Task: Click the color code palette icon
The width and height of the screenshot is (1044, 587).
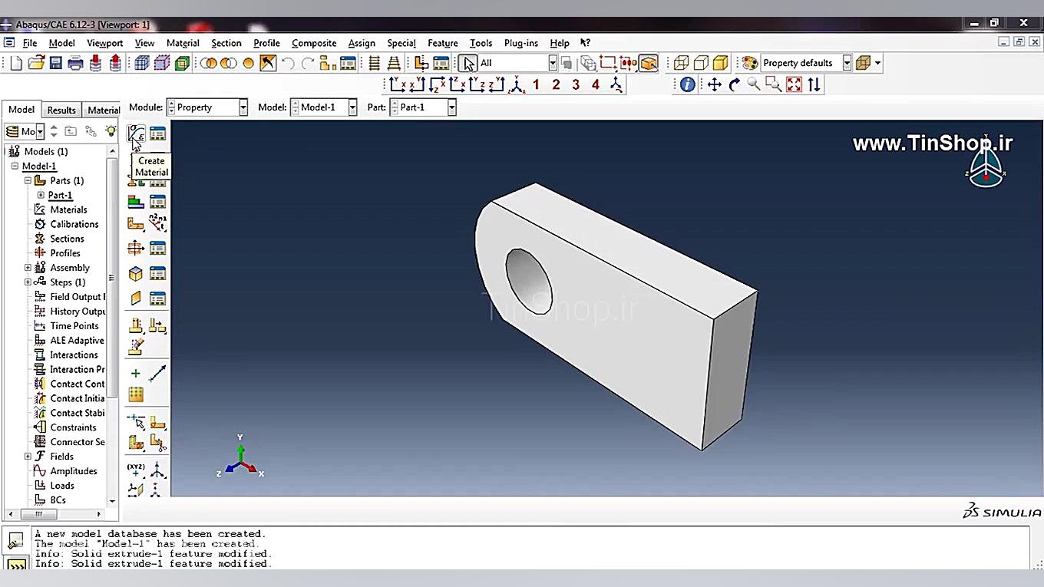Action: click(x=750, y=63)
